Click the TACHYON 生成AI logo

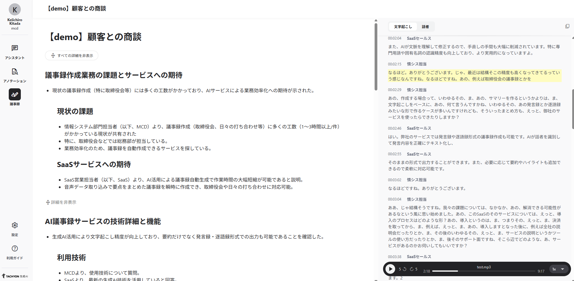coord(14,276)
